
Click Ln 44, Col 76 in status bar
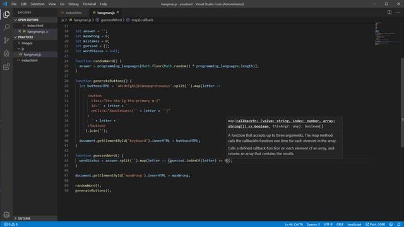(x=294, y=224)
